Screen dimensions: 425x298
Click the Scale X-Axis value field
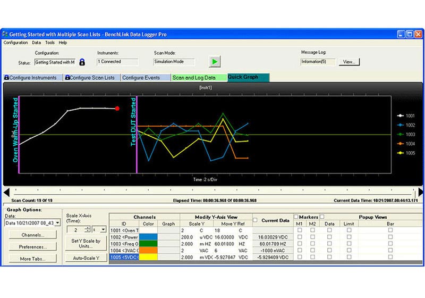(75, 229)
